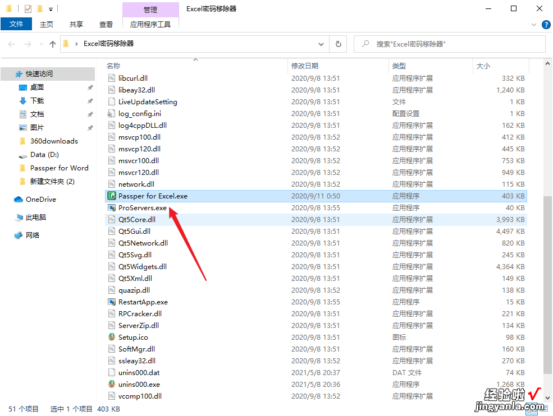Click the Setup.ico file icon
Screen dimensions: 553x416
pyautogui.click(x=112, y=337)
